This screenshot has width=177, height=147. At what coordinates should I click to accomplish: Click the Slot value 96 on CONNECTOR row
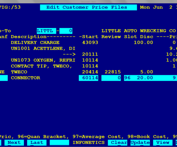click(127, 78)
